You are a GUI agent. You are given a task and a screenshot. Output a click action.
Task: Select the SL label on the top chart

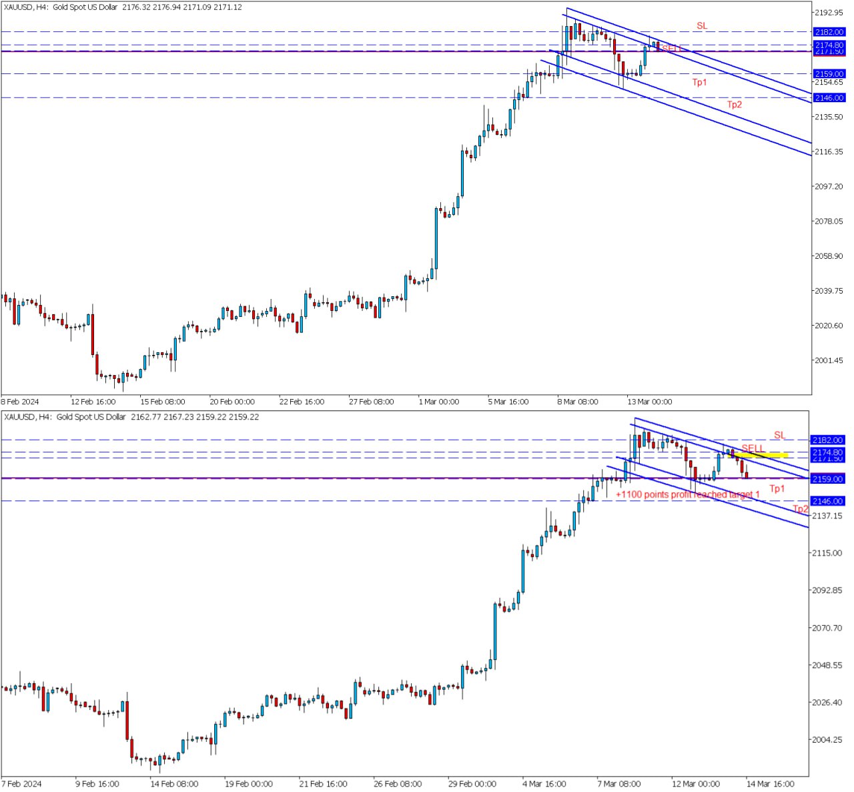tap(702, 26)
